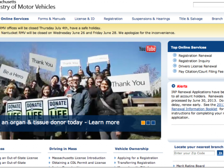Click the red Alerts heading
Screen dimensions: 224x168
[182, 86]
